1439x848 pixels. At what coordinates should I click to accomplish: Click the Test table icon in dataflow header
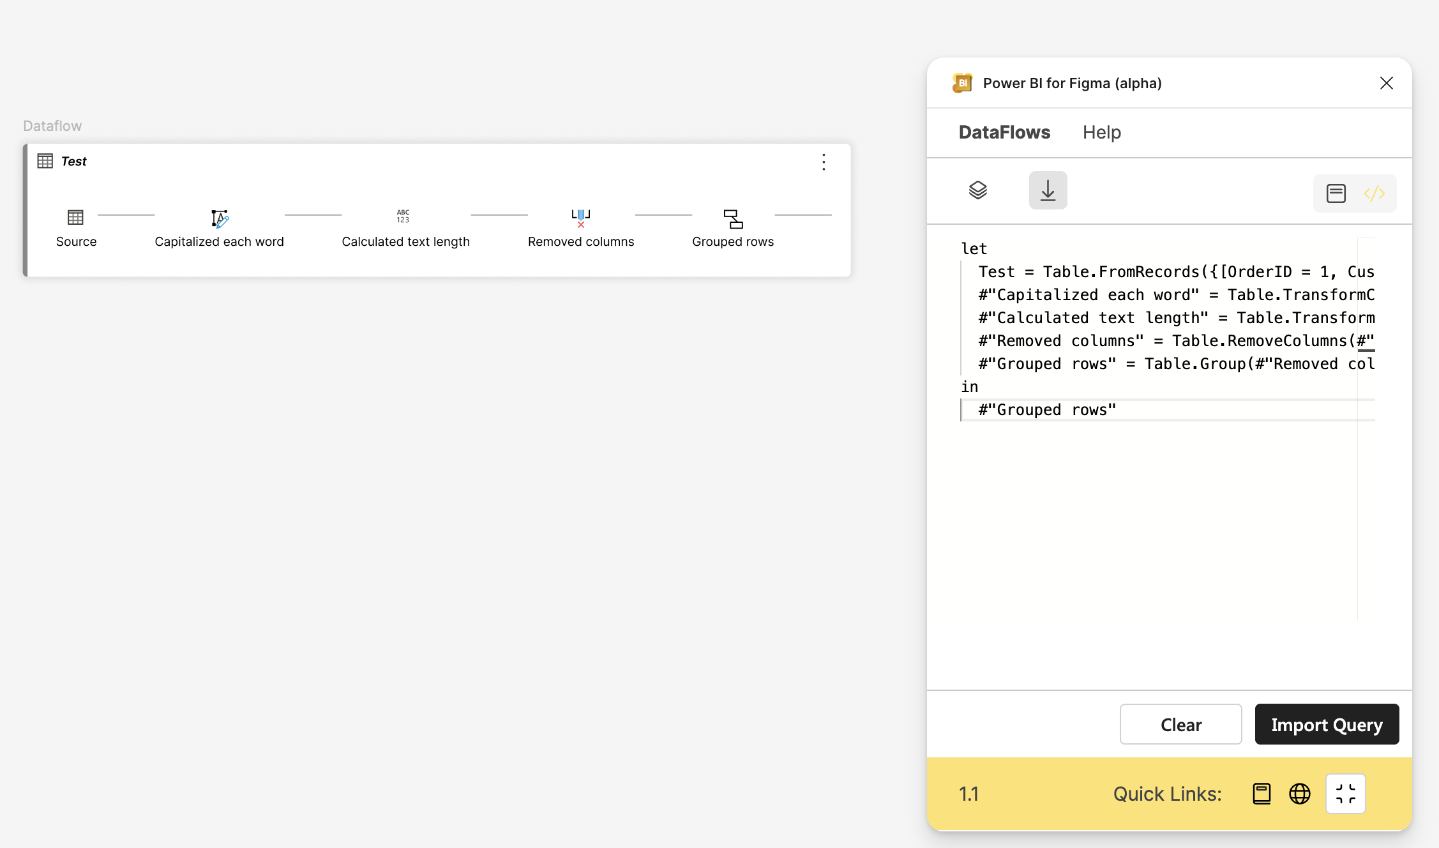point(45,161)
